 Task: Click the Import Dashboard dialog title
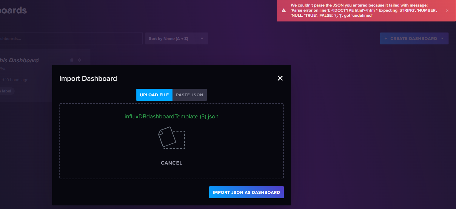click(x=88, y=79)
